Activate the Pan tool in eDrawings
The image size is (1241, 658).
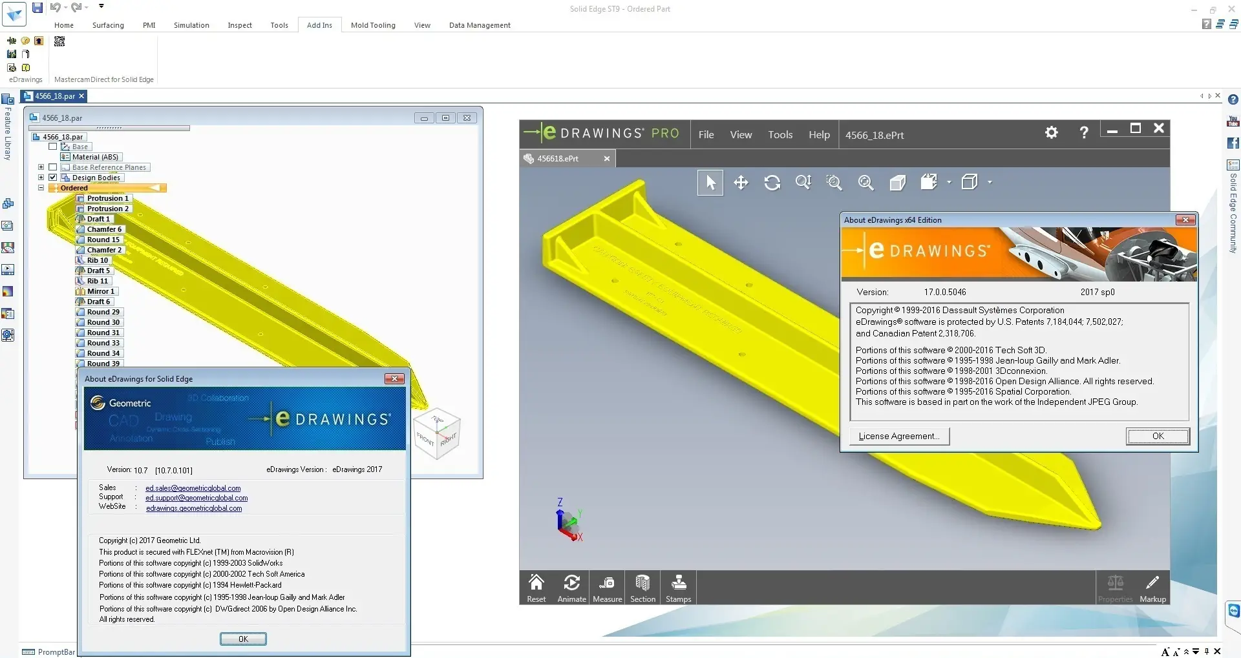[x=741, y=183]
